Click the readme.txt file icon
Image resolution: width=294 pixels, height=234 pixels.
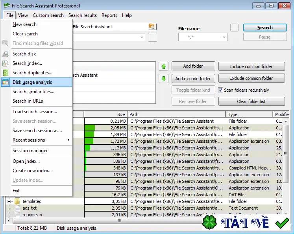pyautogui.click(x=17, y=215)
